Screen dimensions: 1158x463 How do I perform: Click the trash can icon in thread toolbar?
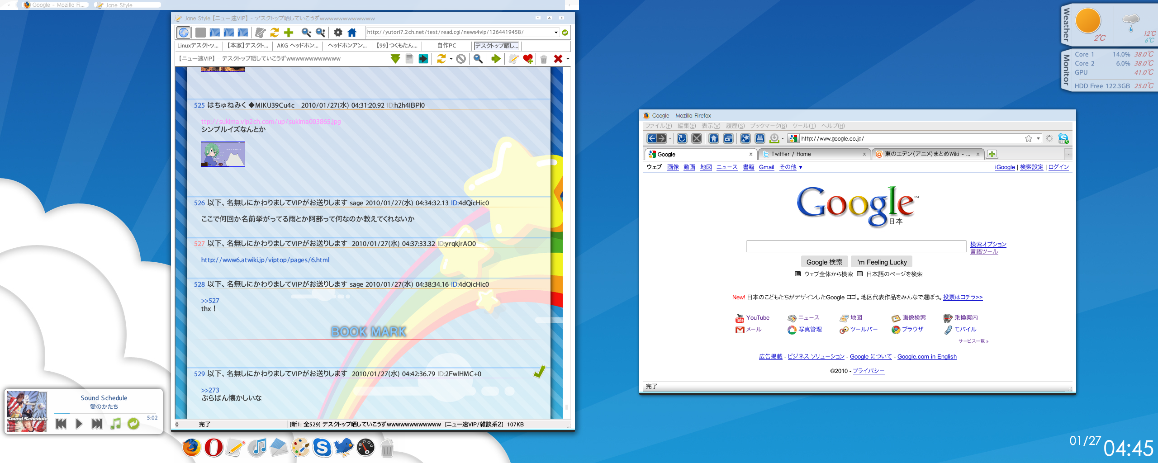point(544,59)
